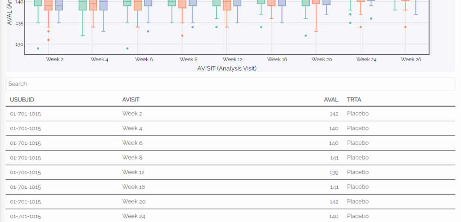Click green outlier point at Week 20 near 132
461x222 pixels.
point(306,36)
